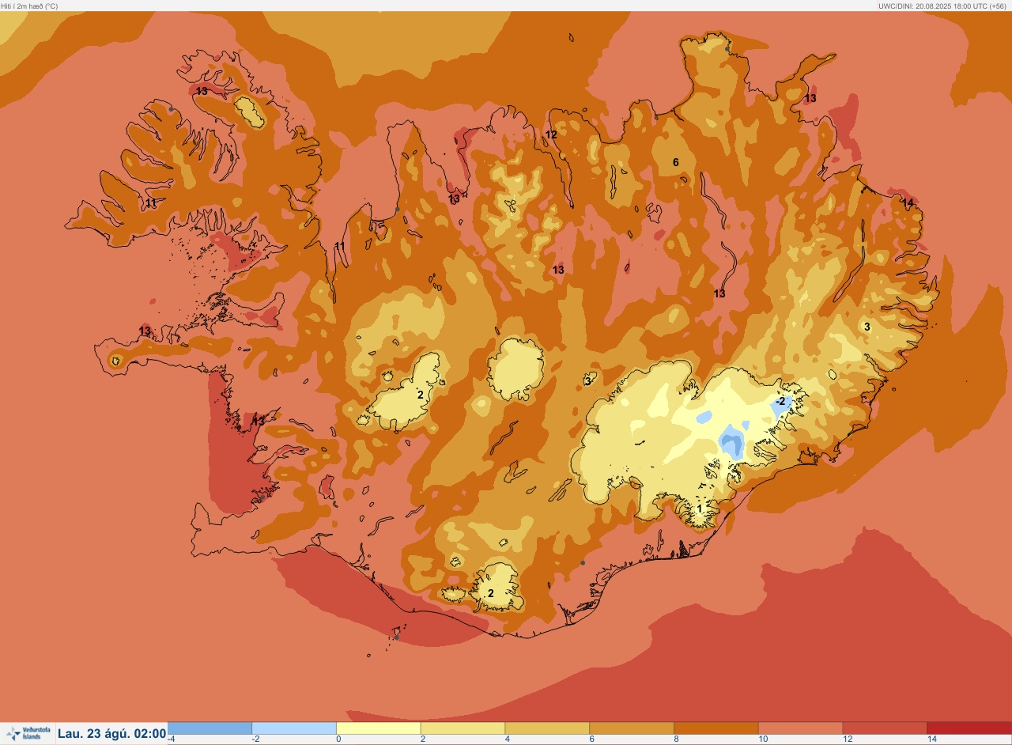Click the 13 label in the far northeast
Viewport: 1012px width, 745px height.
810,98
